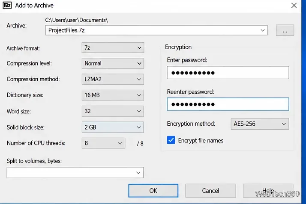Confirm with the OK button
This screenshot has width=306, height=204.
(x=153, y=191)
